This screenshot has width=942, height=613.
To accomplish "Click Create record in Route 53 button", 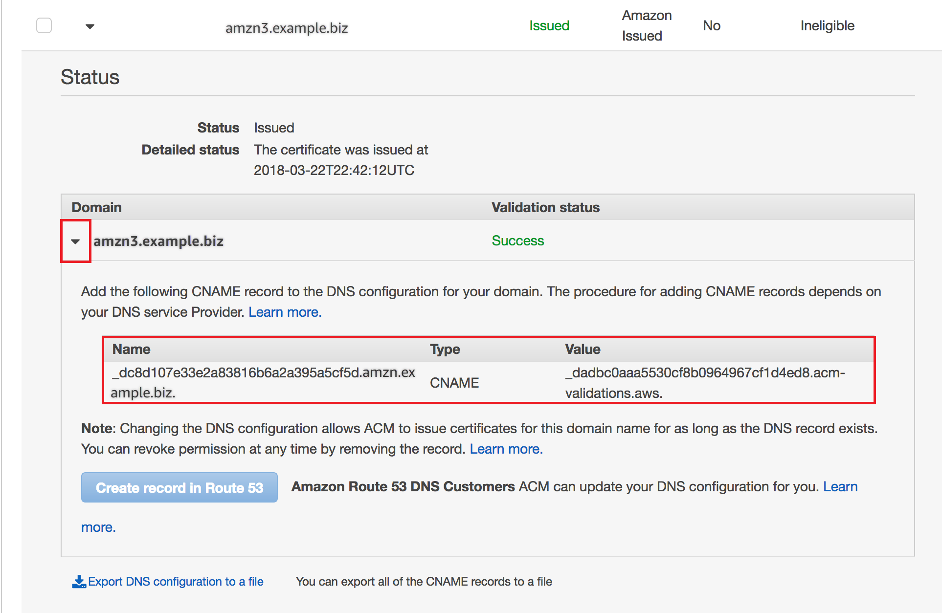I will (x=179, y=487).
